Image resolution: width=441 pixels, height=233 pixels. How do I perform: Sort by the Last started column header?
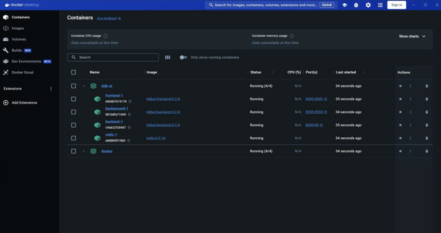pos(346,73)
